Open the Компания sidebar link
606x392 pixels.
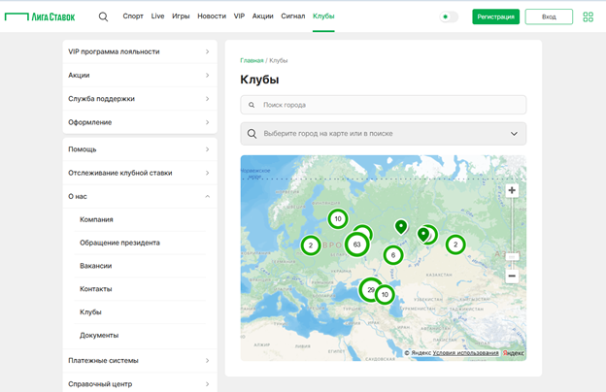[x=96, y=219]
